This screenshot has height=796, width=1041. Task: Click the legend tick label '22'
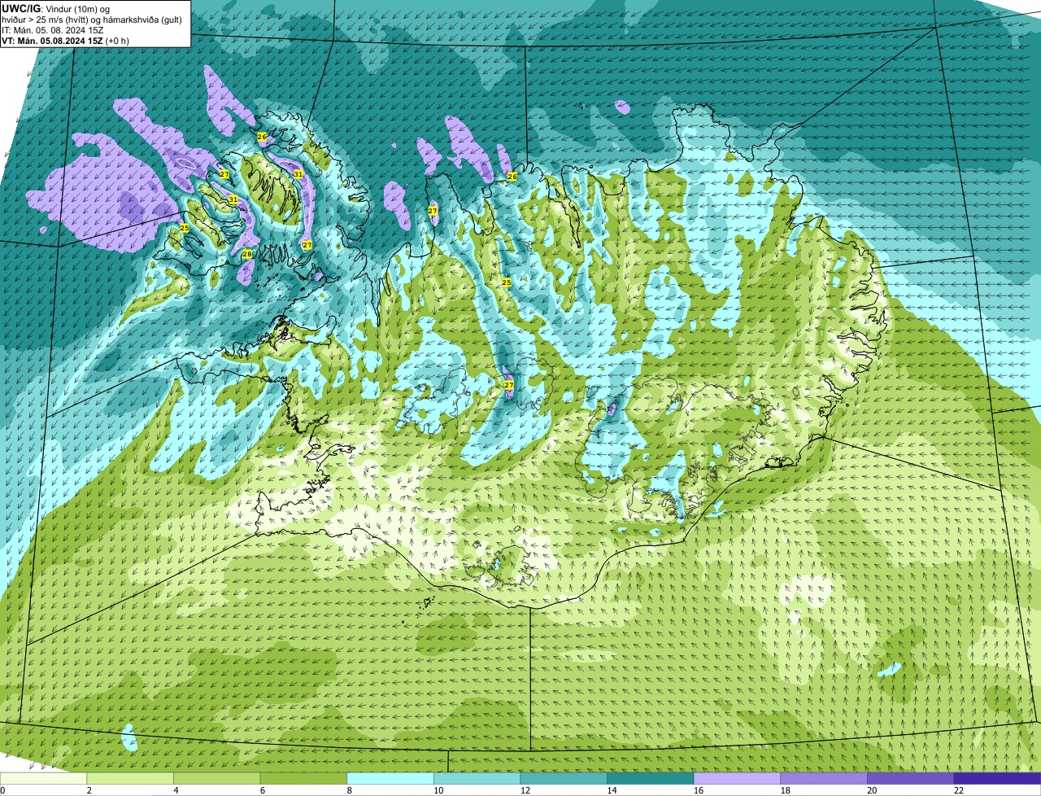[959, 790]
